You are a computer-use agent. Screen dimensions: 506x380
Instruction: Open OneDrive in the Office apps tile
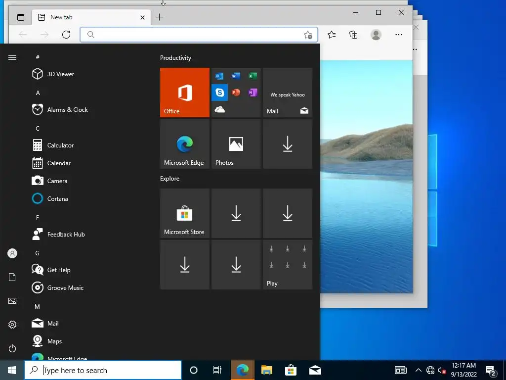219,109
